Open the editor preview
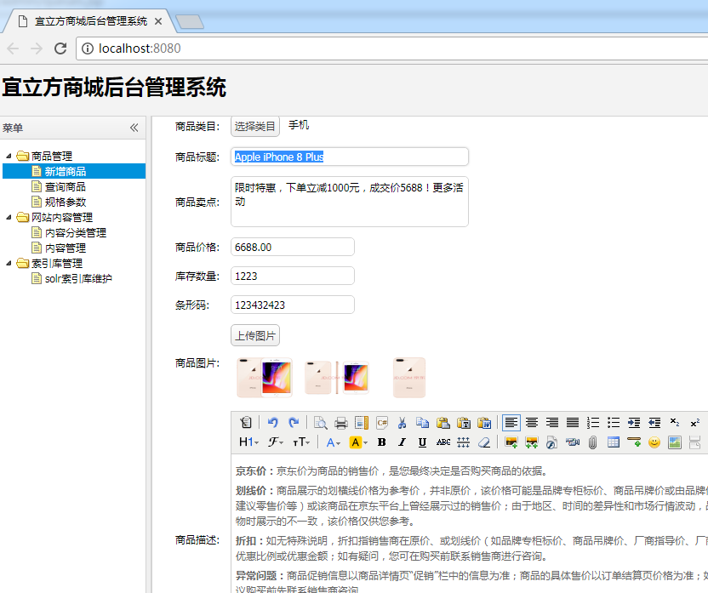 point(320,422)
